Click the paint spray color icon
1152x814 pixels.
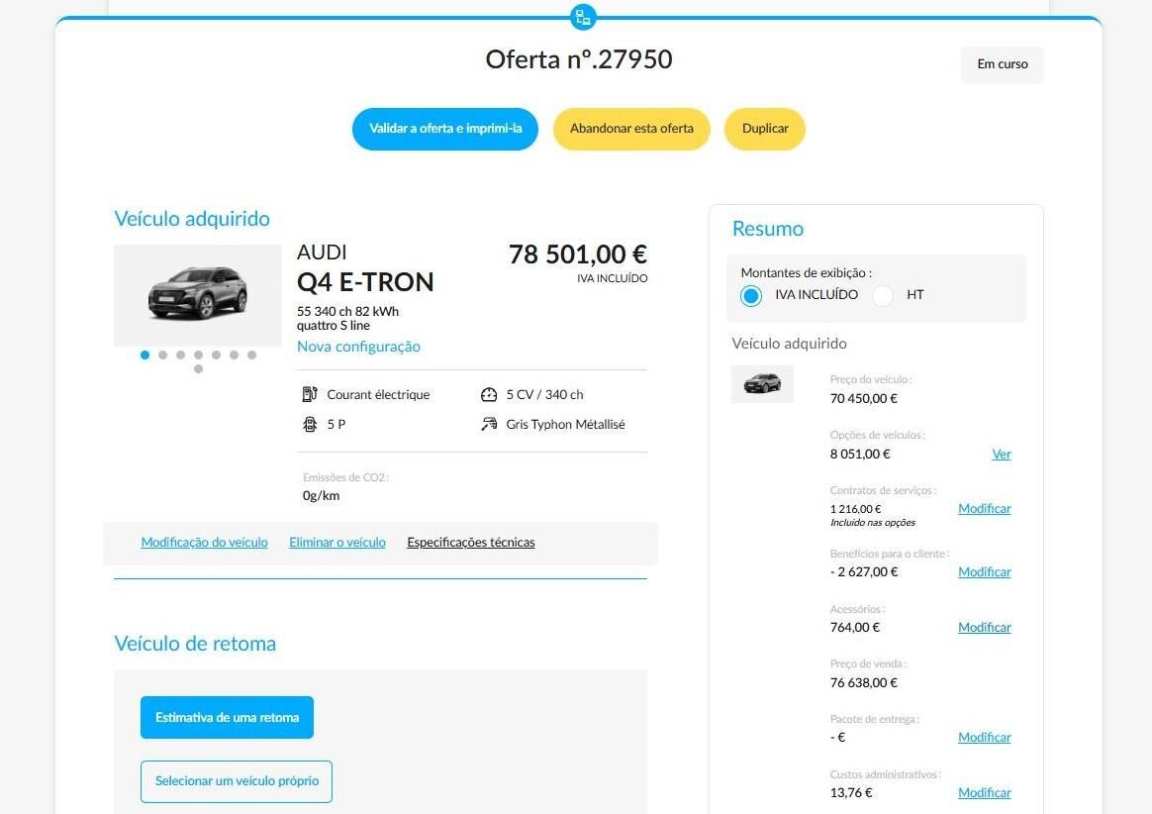[x=489, y=424]
